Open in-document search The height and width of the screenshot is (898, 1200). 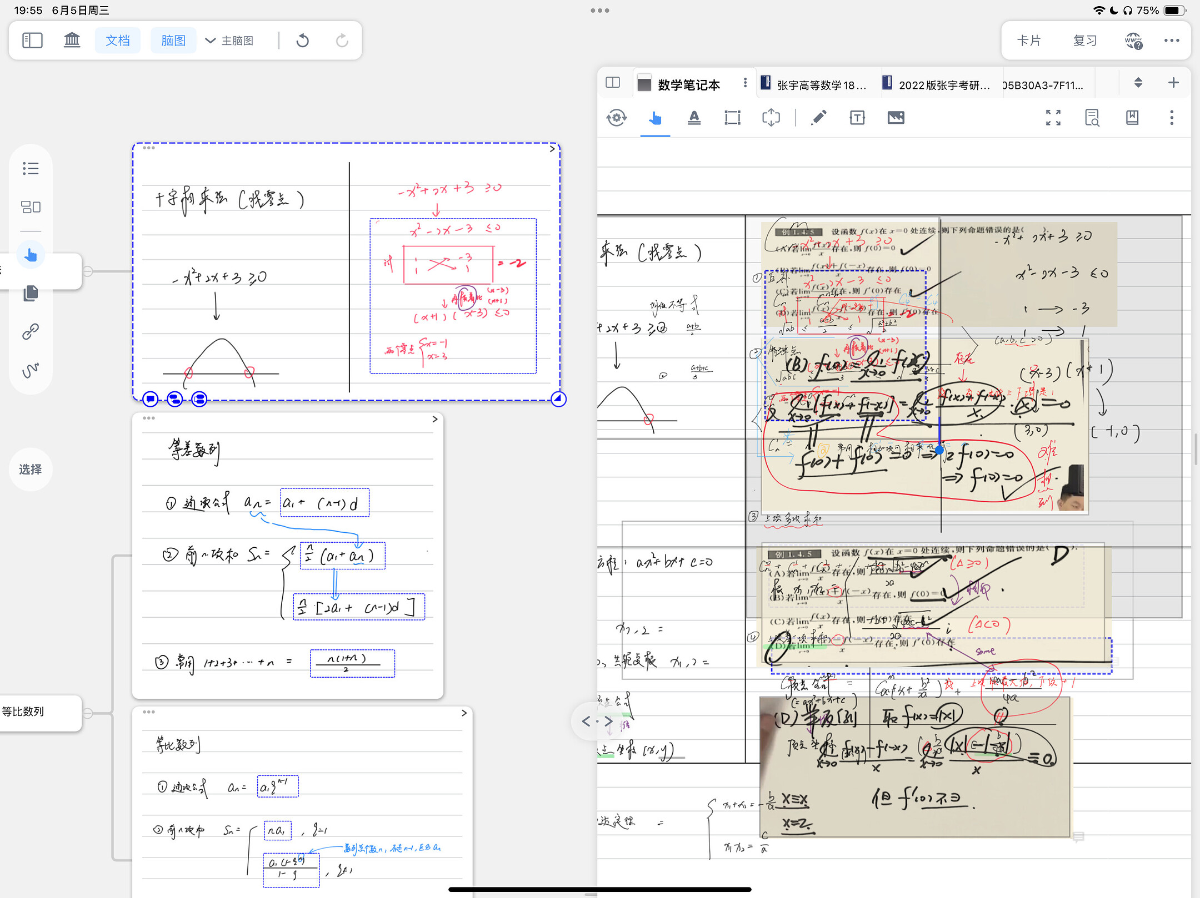[x=1092, y=118]
